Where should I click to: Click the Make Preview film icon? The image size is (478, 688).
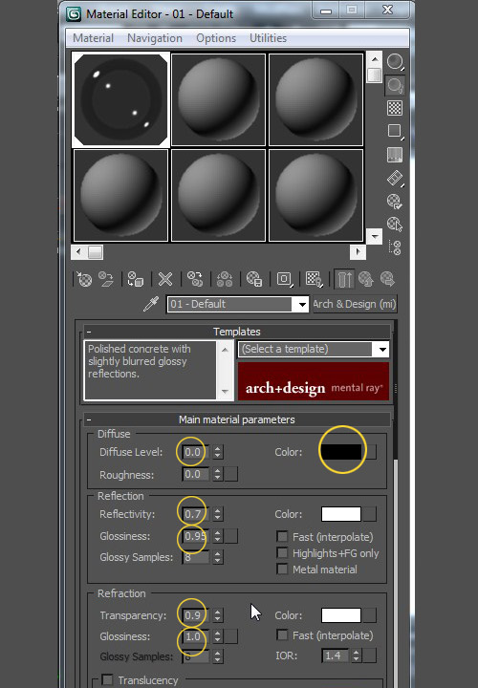pos(395,178)
